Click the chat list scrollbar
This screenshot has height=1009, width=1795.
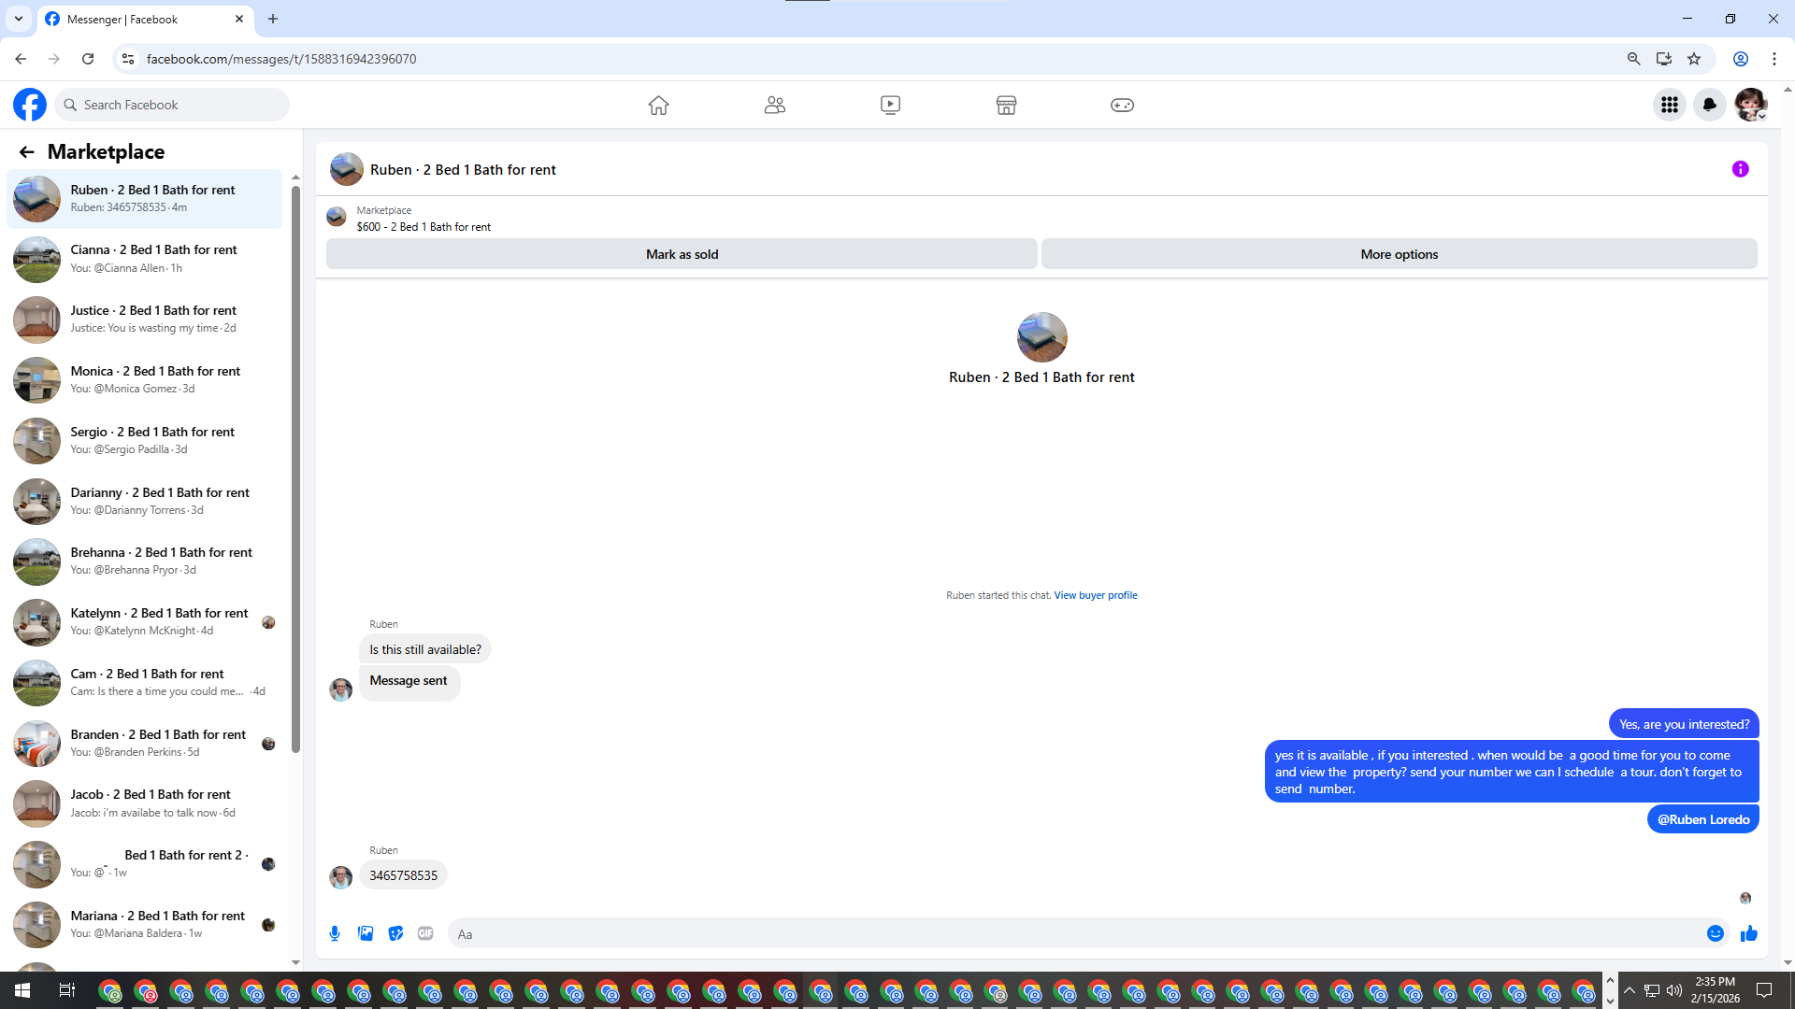coord(295,467)
